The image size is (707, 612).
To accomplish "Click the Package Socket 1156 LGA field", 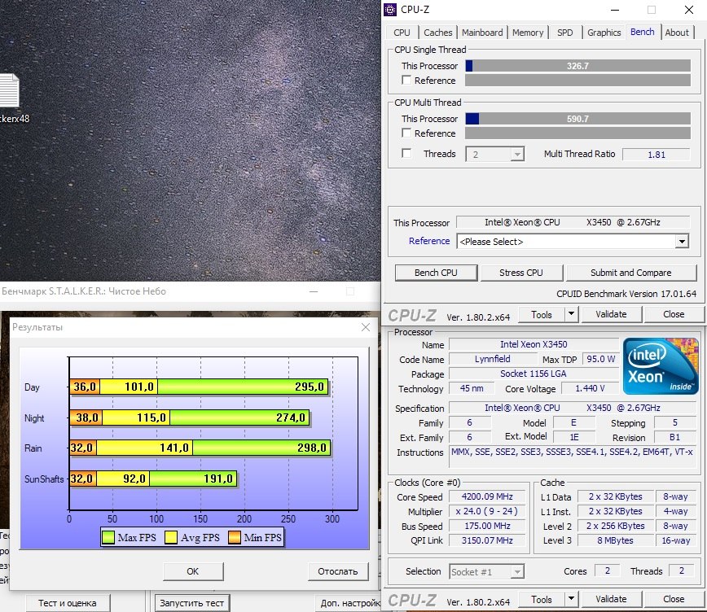I will point(534,374).
